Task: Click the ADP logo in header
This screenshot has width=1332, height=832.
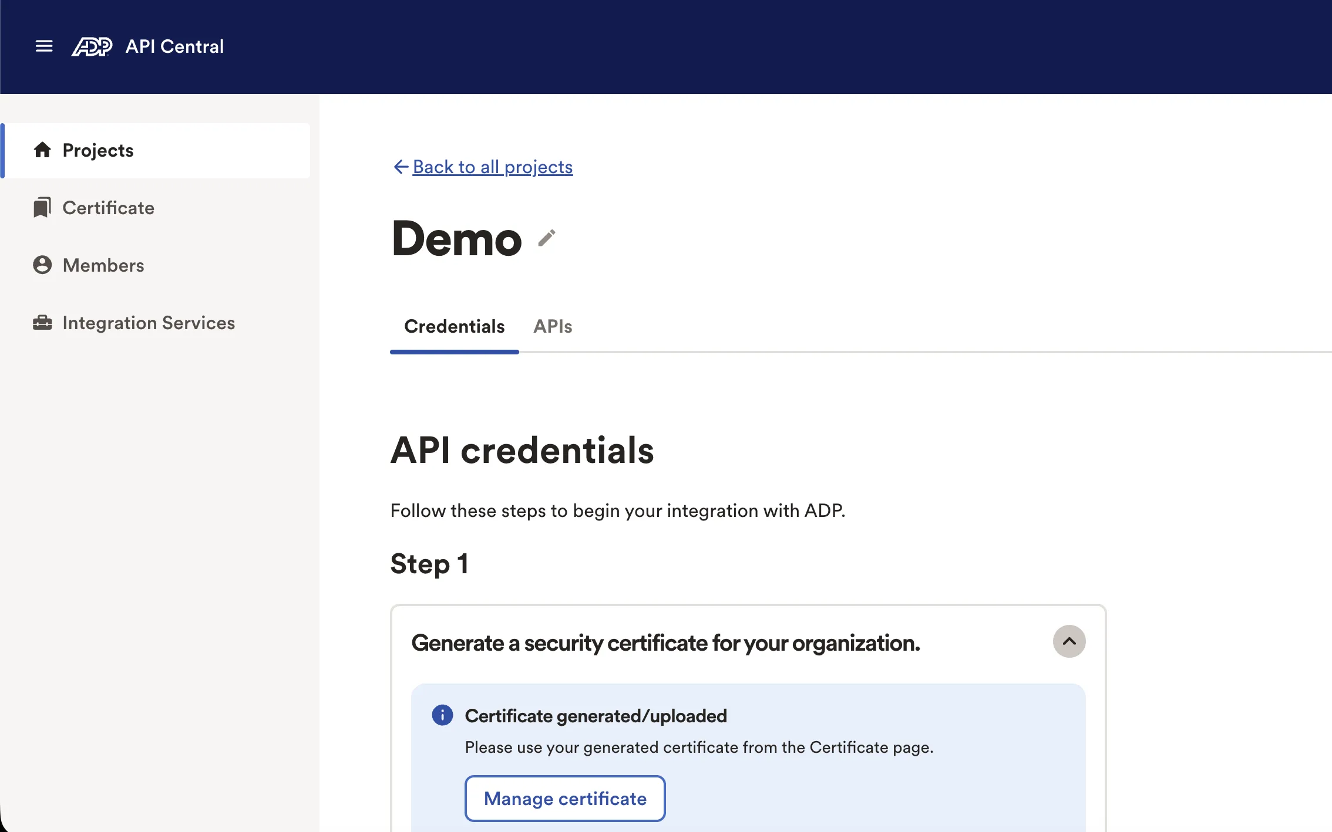Action: (x=92, y=46)
